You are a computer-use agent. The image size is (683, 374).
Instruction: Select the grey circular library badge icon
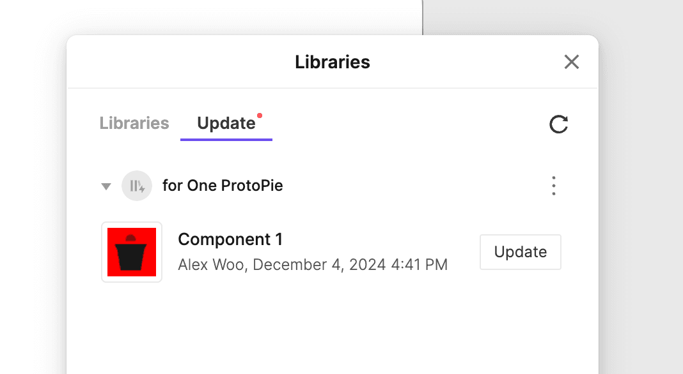click(137, 185)
